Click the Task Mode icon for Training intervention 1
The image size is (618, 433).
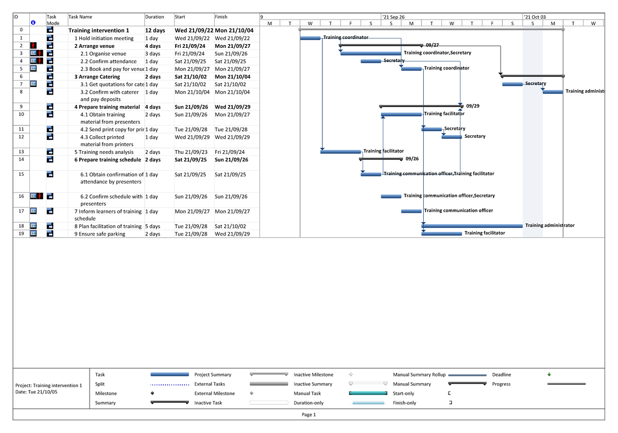tap(50, 29)
